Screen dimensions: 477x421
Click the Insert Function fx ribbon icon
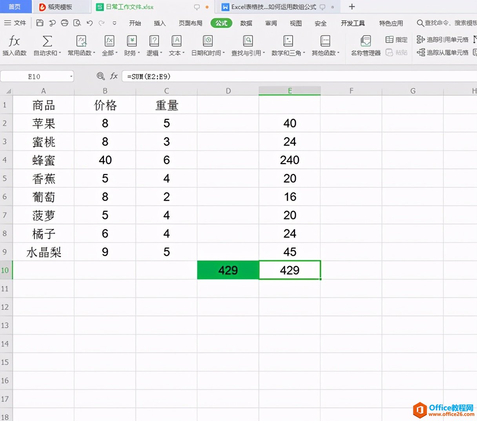(14, 41)
